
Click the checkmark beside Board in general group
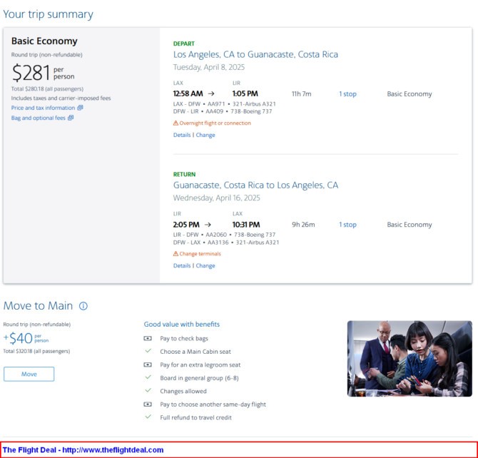[148, 377]
